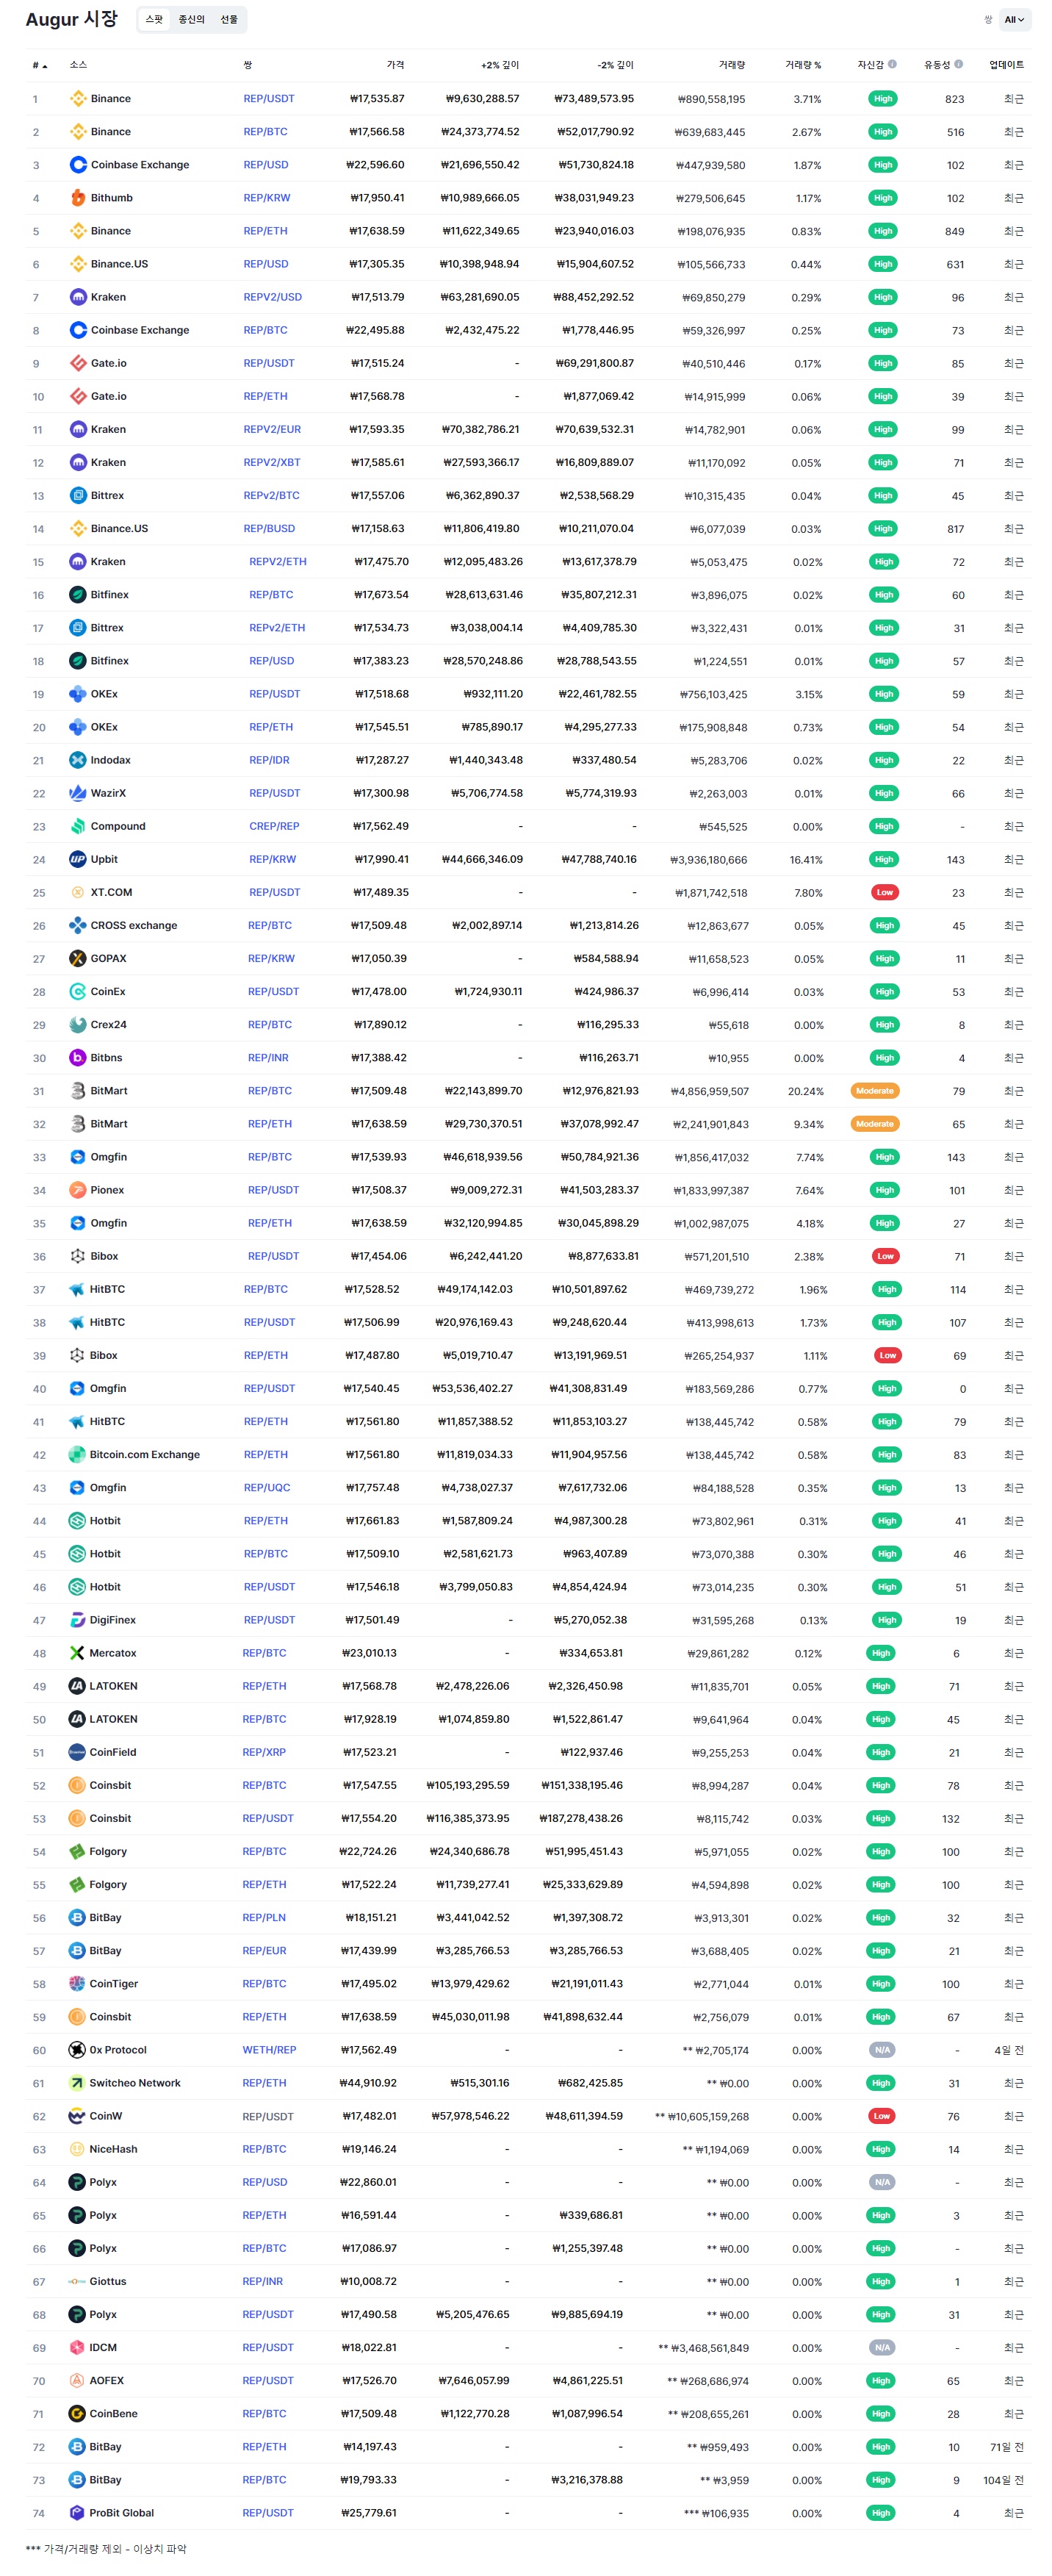Click the Bithumb logo icon

[x=78, y=198]
